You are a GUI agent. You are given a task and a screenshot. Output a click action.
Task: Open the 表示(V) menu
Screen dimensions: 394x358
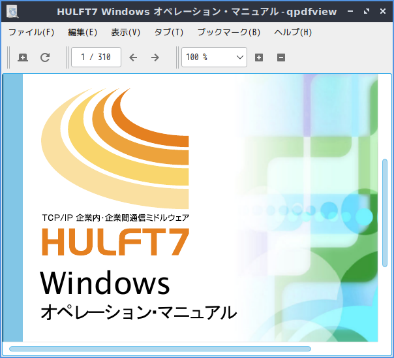tap(126, 32)
